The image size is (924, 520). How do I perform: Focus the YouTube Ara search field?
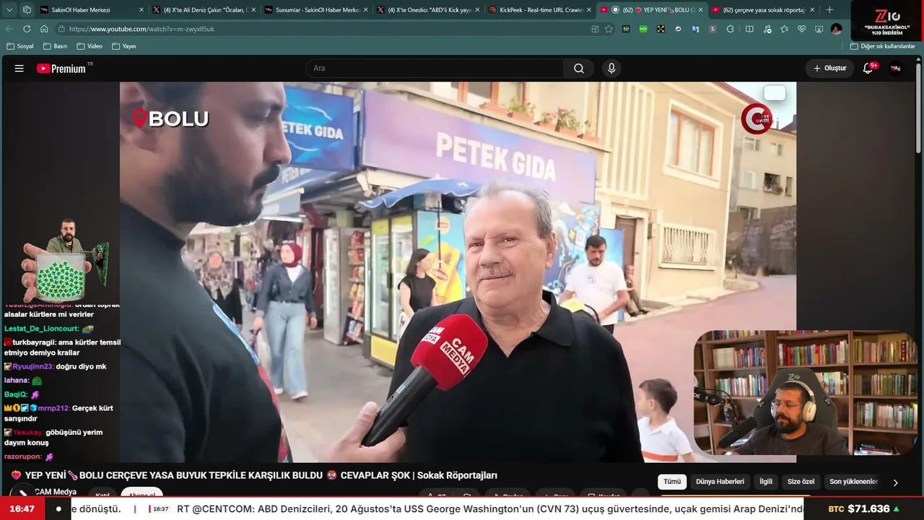(x=435, y=69)
